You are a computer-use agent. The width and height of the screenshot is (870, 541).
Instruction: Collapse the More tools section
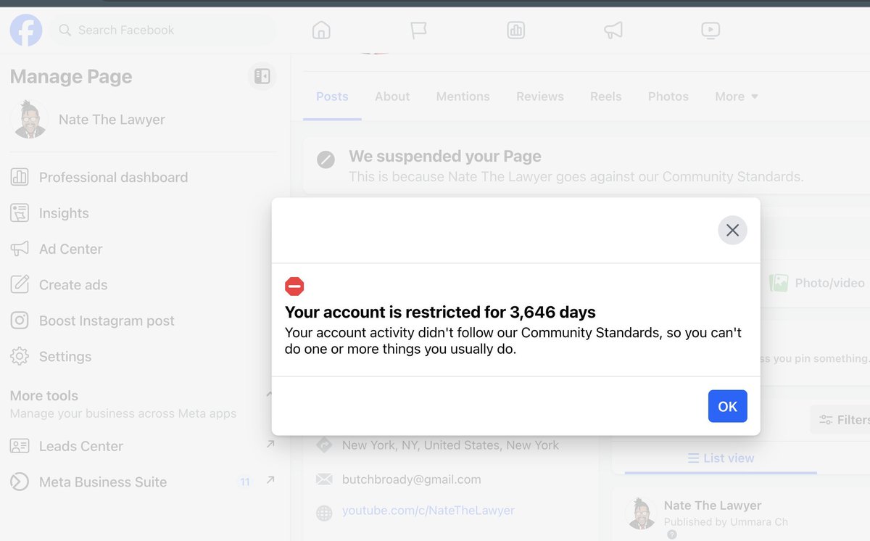[269, 395]
